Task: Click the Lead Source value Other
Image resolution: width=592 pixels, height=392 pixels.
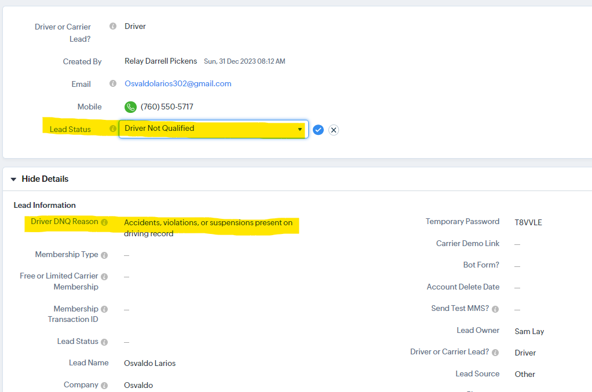Action: coord(525,374)
